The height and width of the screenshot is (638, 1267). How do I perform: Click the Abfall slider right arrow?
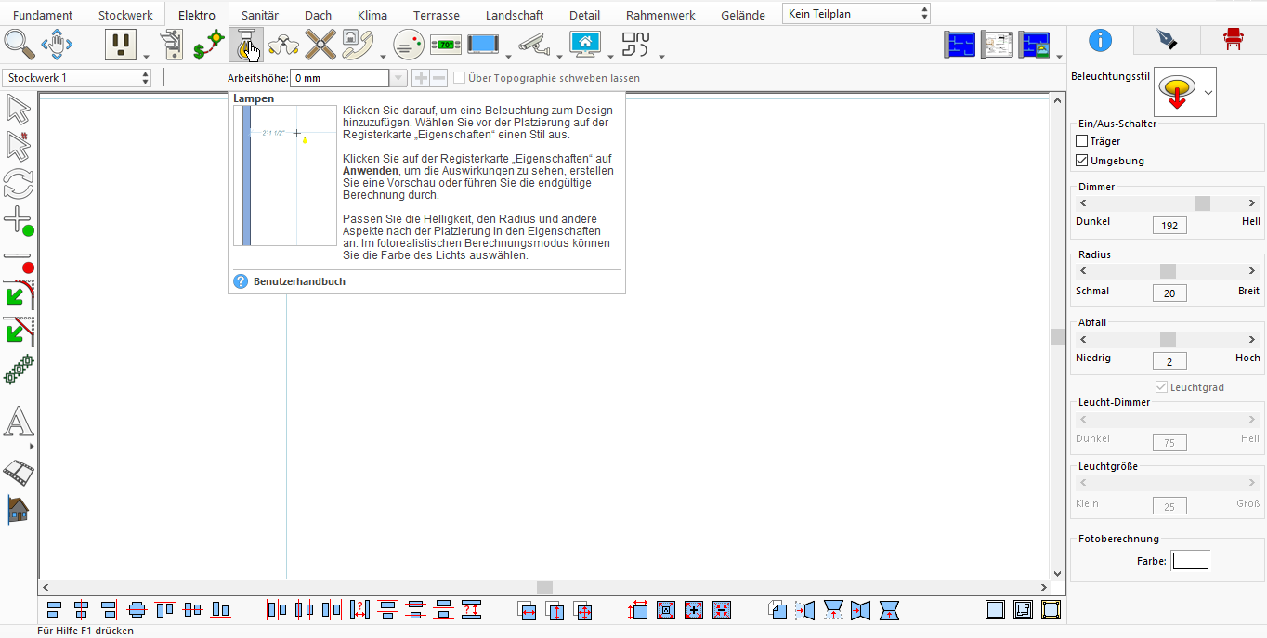coord(1252,340)
